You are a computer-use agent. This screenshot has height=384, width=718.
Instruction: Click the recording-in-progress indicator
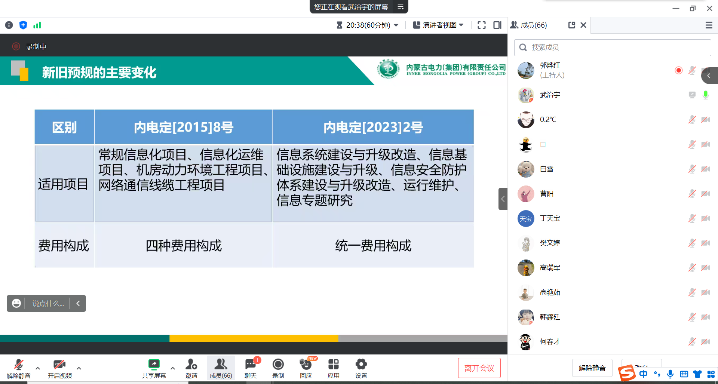[29, 46]
